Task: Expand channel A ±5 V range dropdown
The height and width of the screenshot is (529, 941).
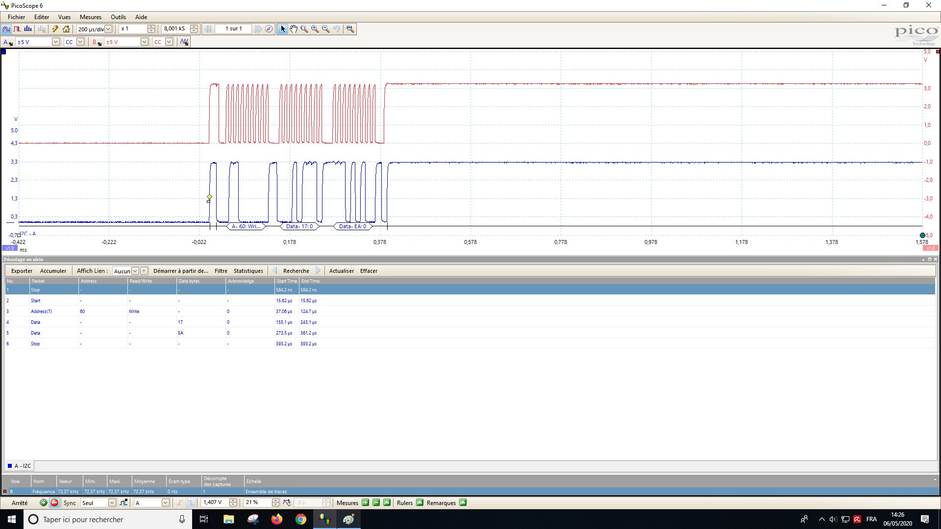Action: tap(55, 42)
